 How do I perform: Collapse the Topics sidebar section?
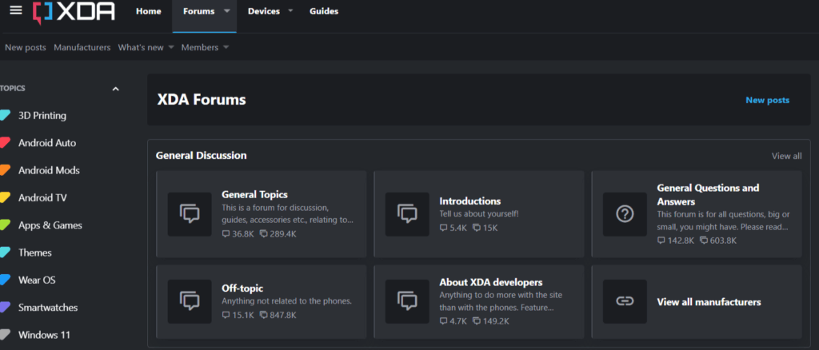tap(116, 89)
